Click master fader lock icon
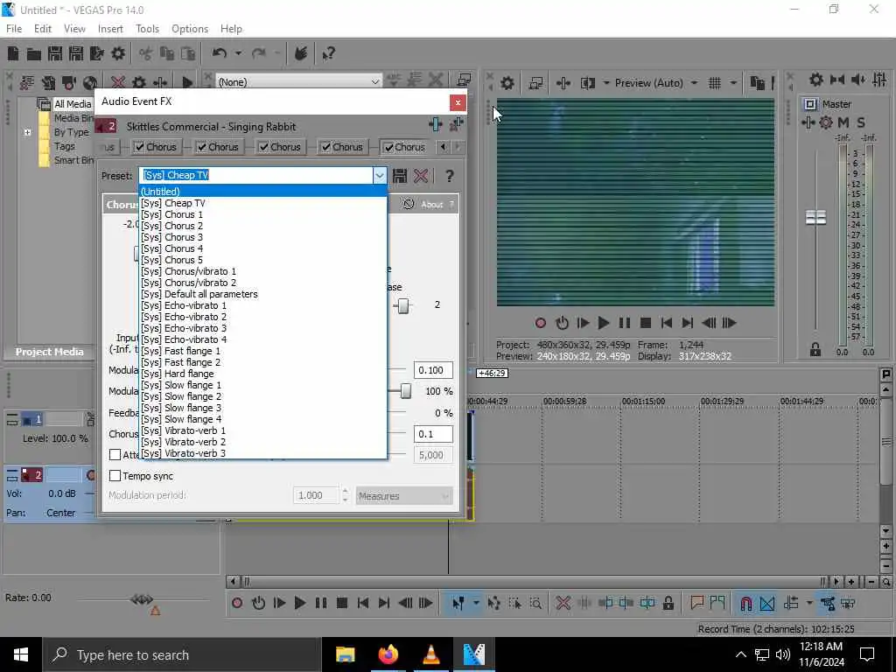The width and height of the screenshot is (896, 672). (815, 350)
